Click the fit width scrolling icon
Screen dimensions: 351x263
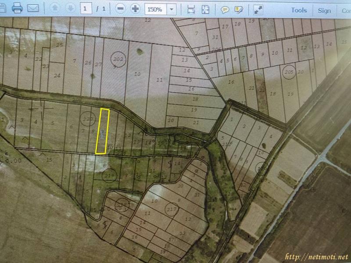tap(191, 9)
